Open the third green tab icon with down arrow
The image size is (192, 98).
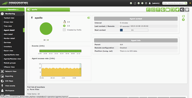tap(158, 10)
